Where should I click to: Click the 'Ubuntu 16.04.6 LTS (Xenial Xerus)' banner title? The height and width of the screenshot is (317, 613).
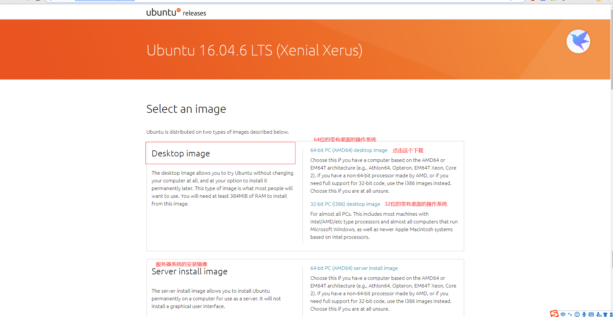254,50
